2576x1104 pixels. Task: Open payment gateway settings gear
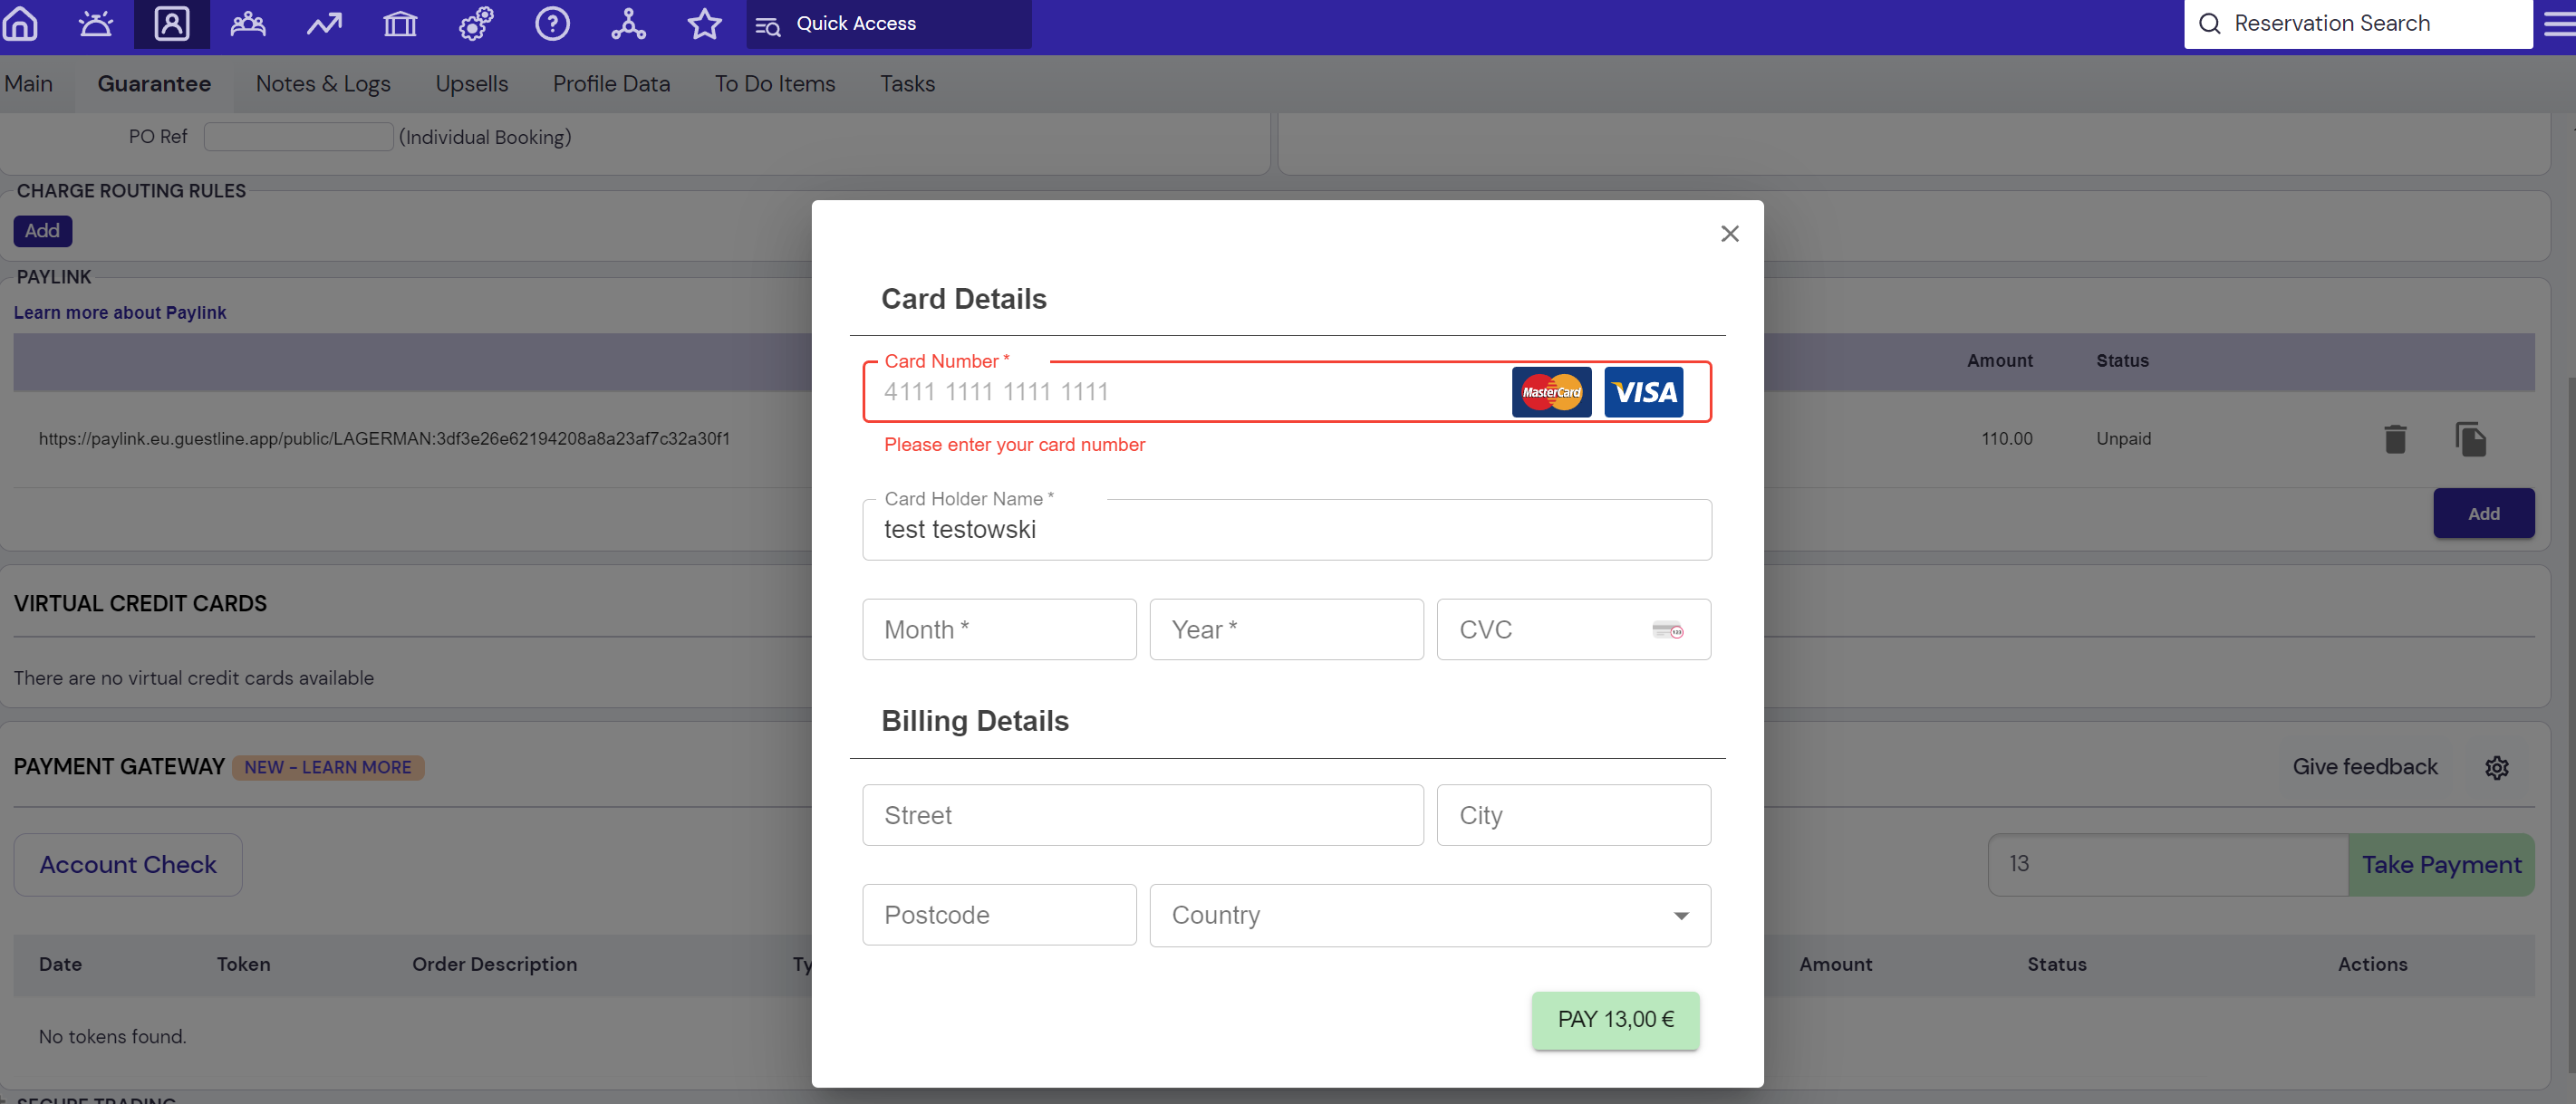[2496, 767]
